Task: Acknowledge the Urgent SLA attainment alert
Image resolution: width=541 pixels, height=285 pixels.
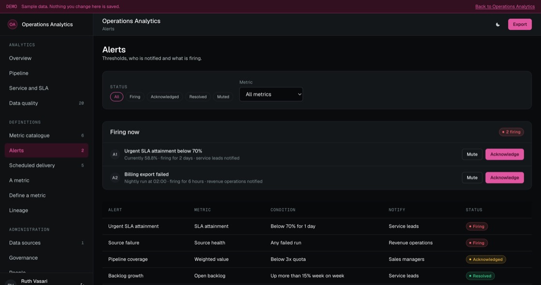Action: [504, 154]
